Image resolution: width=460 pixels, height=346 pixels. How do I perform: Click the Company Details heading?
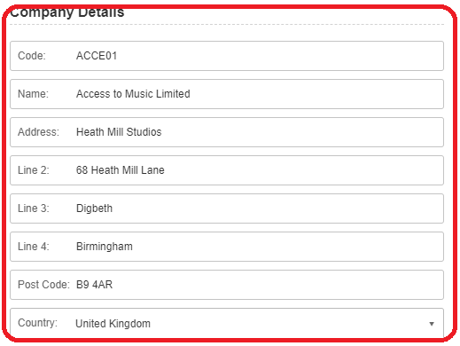click(x=67, y=12)
